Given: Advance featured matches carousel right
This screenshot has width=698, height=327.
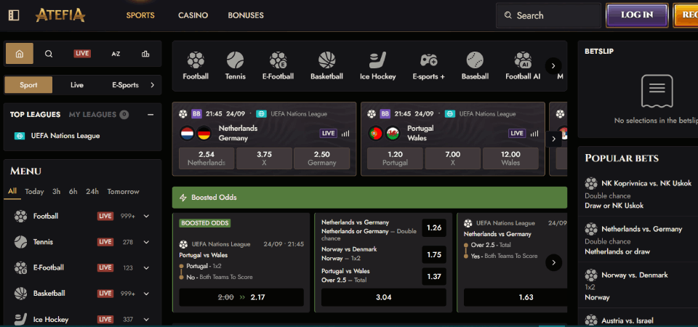Looking at the screenshot, I should 553,139.
